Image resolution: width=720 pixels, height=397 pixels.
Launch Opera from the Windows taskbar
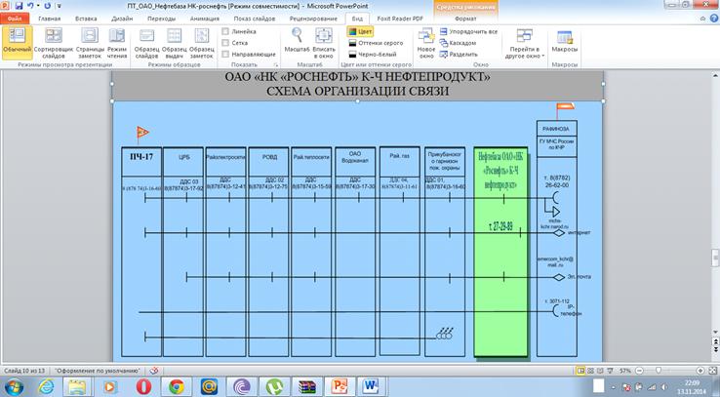pyautogui.click(x=142, y=386)
